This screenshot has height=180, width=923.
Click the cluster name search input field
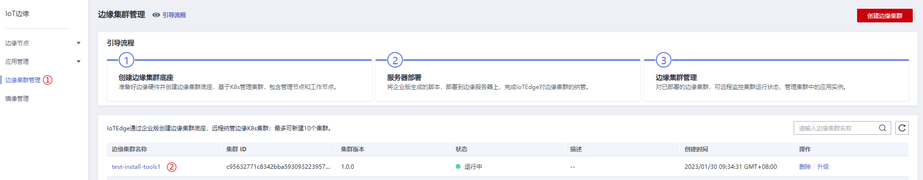click(836, 128)
